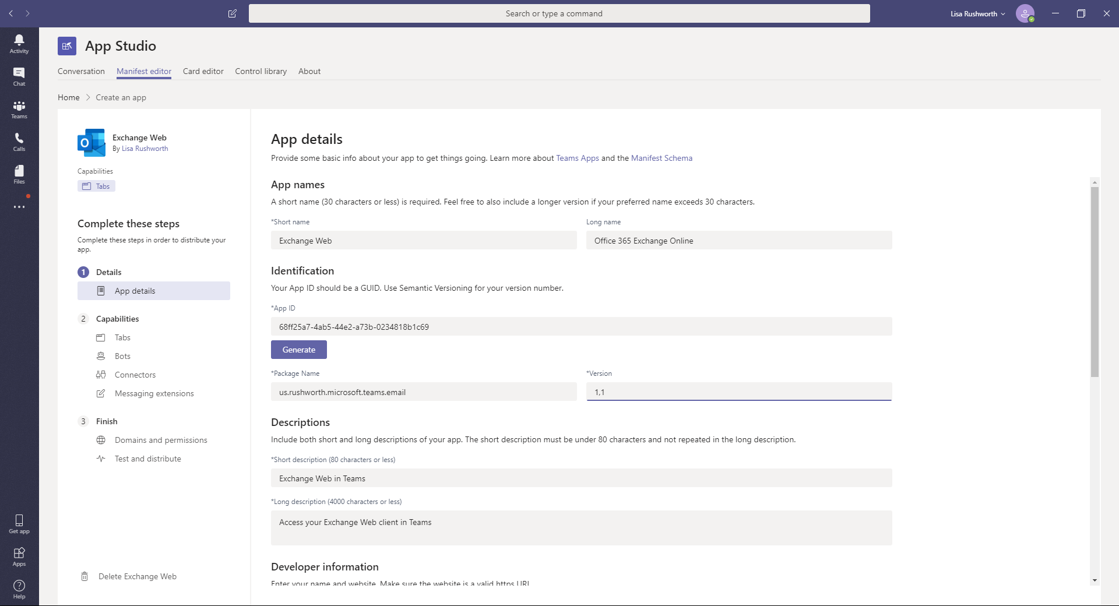Click the scrollbar down arrow
This screenshot has width=1119, height=606.
pyautogui.click(x=1095, y=580)
